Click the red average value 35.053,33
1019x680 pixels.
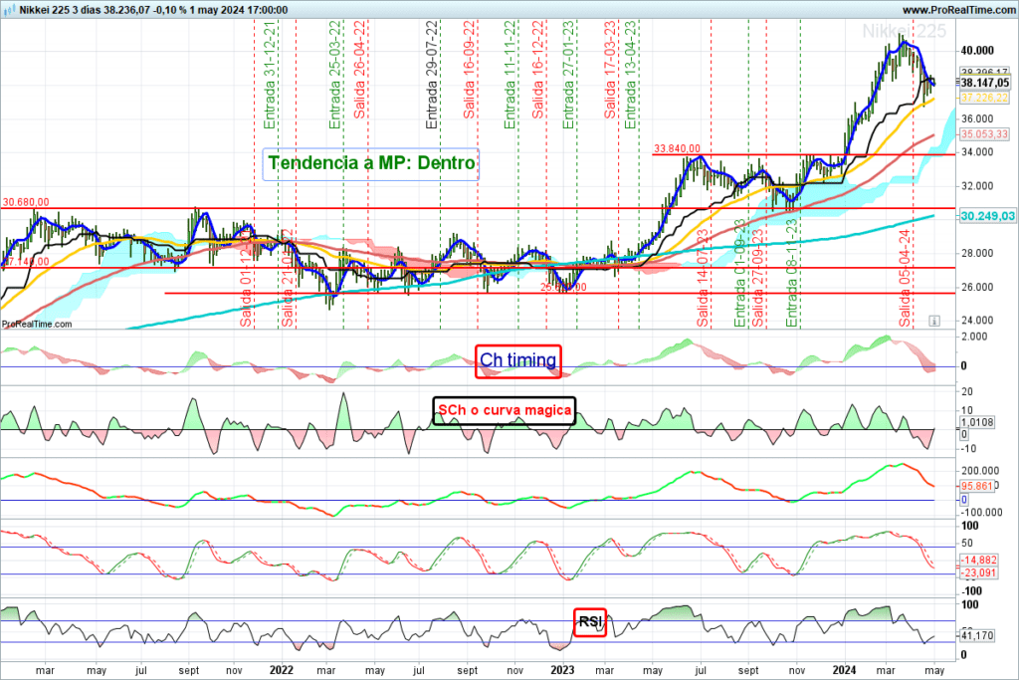click(x=984, y=134)
